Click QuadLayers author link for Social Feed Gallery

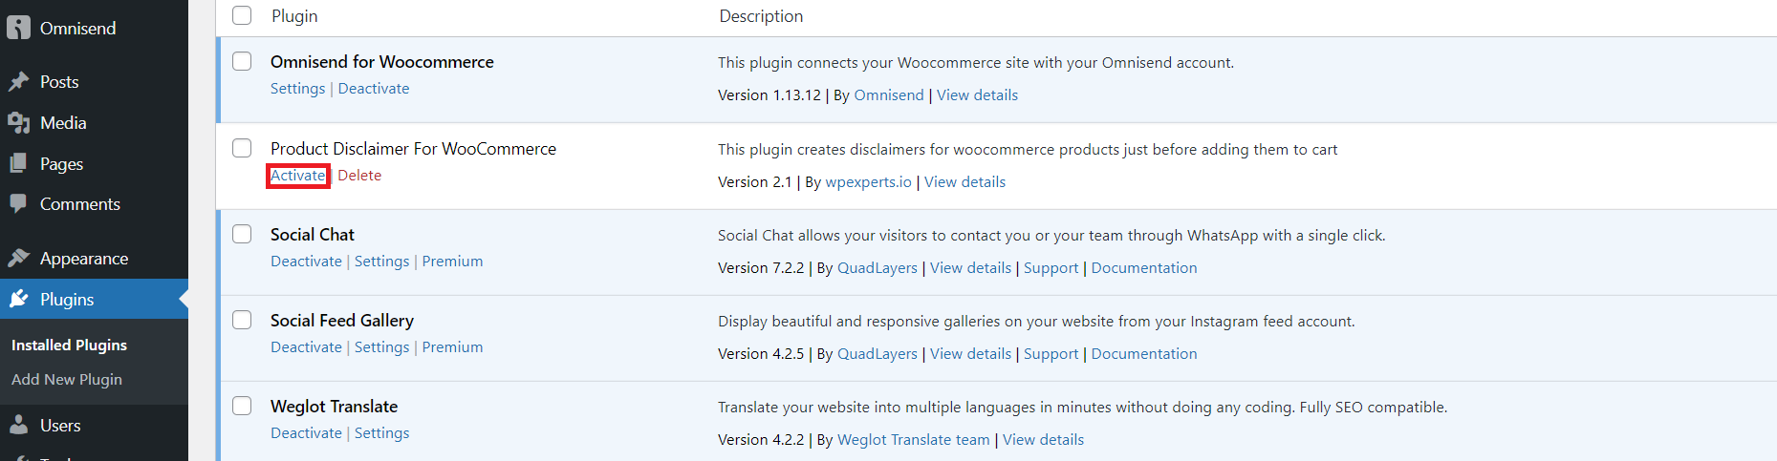[878, 354]
